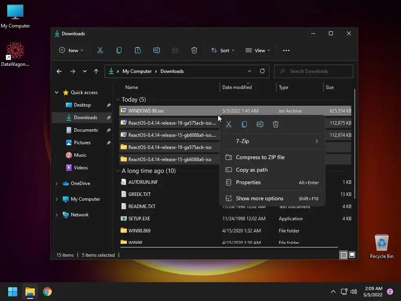Open the Windows Start button
The width and height of the screenshot is (401, 301).
click(x=13, y=292)
